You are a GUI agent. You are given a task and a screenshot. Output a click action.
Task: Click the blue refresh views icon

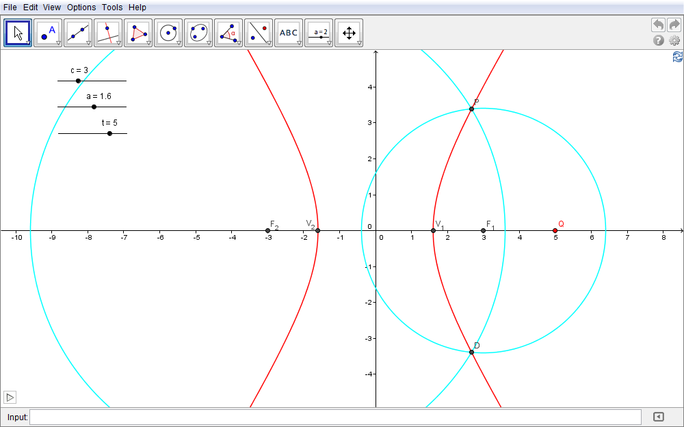pyautogui.click(x=677, y=57)
